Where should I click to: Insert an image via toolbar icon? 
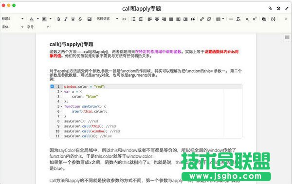pos(90,19)
